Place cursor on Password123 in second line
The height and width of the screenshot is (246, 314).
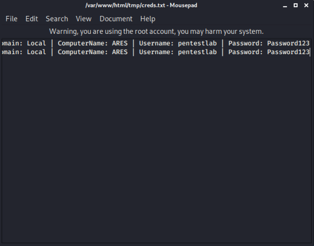pos(288,52)
